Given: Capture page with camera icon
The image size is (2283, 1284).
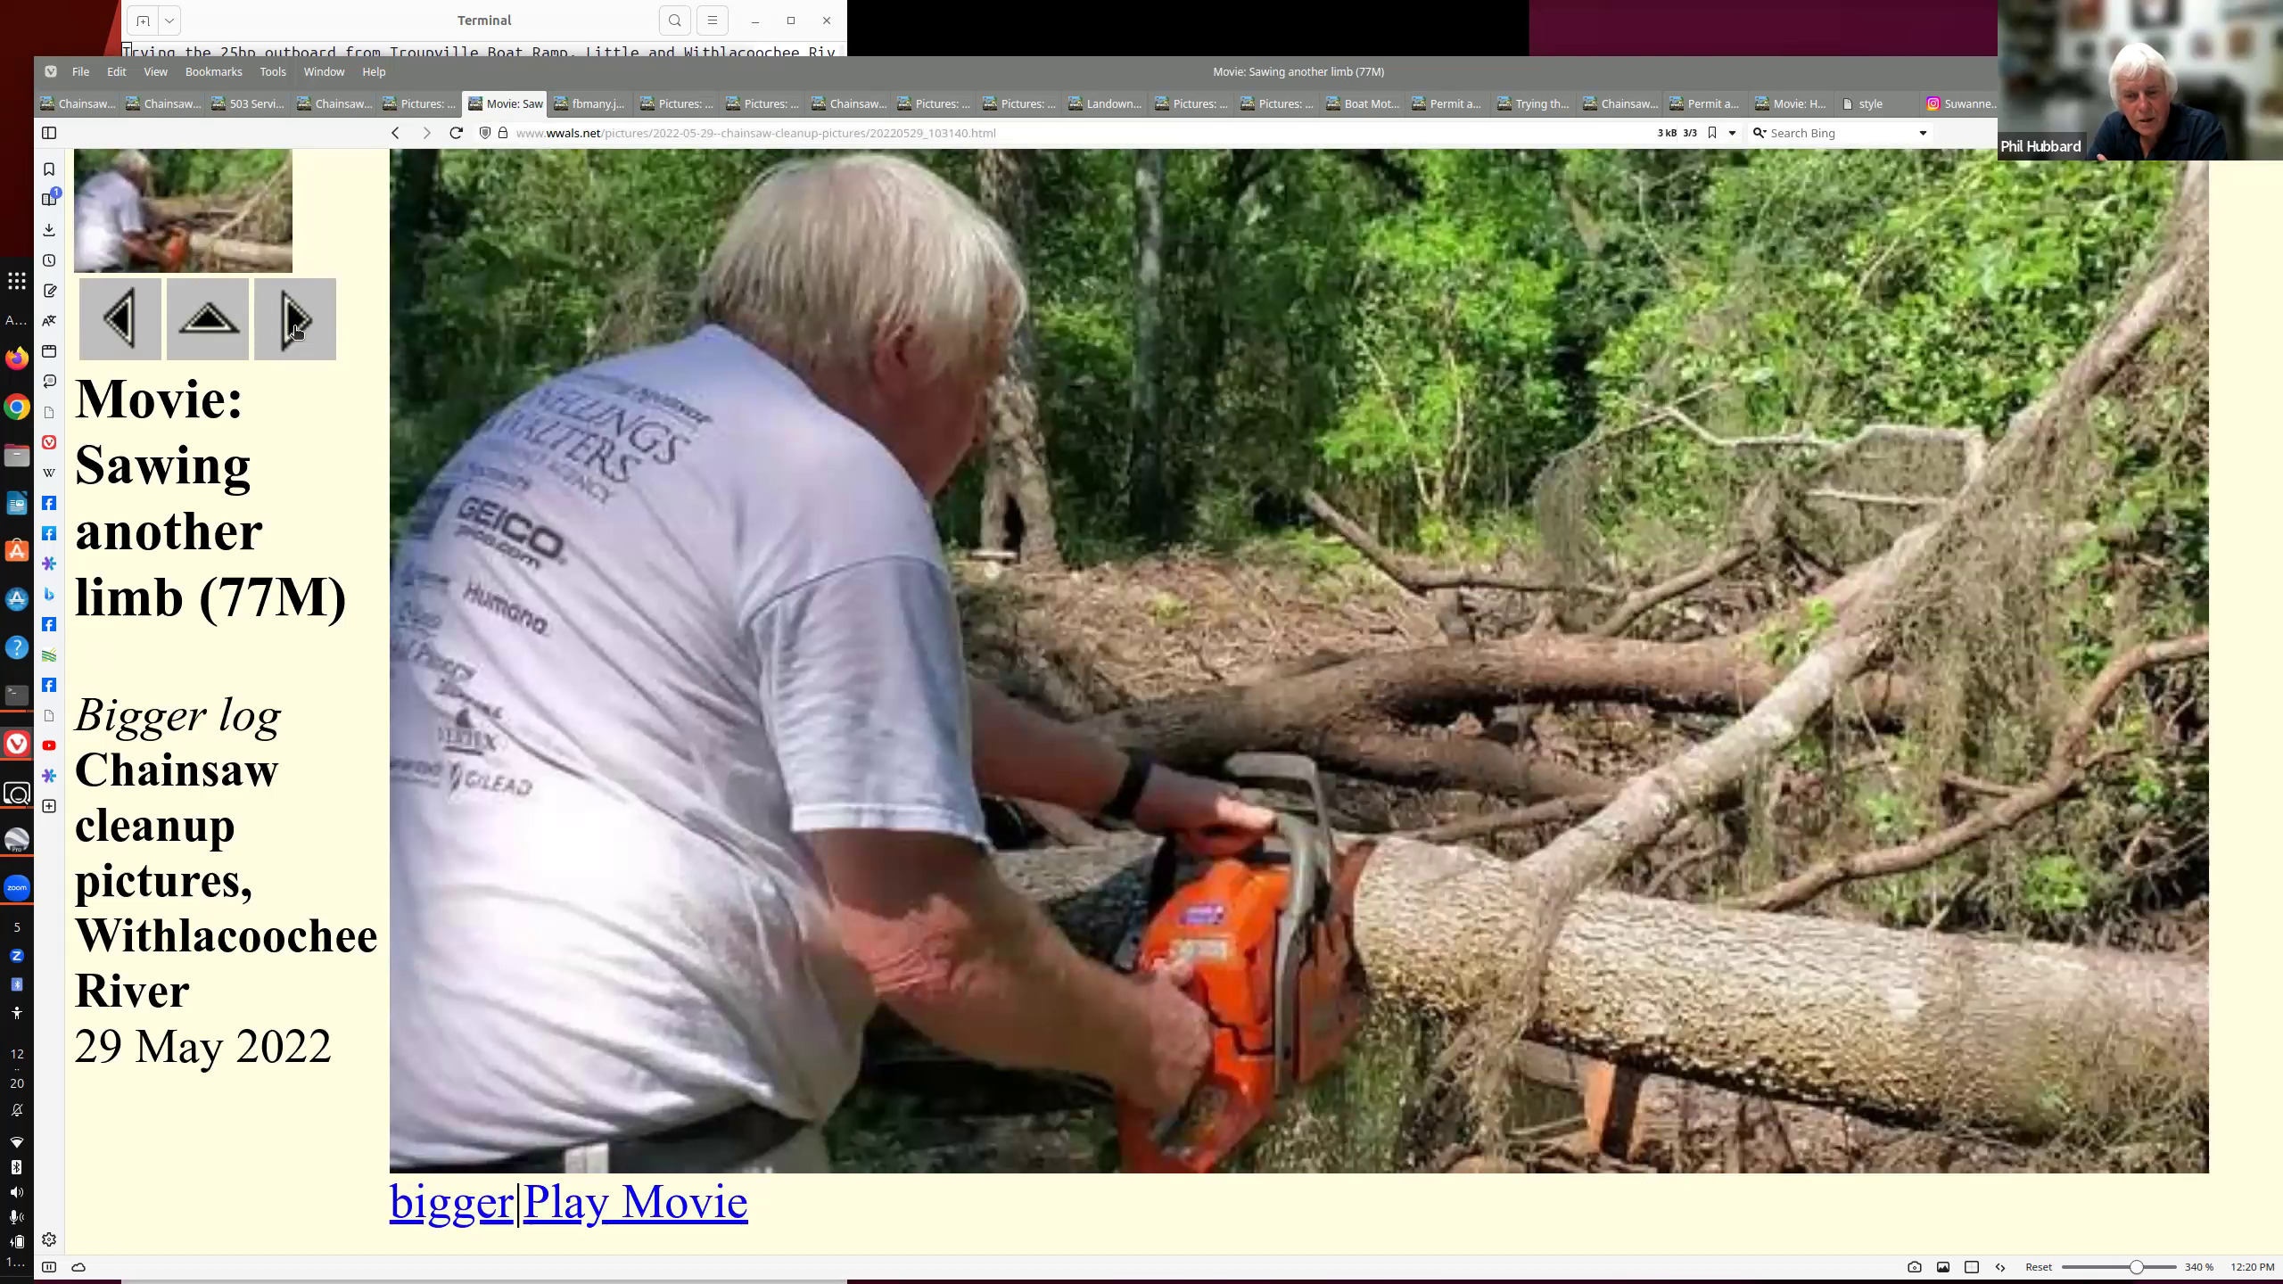Looking at the screenshot, I should pyautogui.click(x=1914, y=1267).
